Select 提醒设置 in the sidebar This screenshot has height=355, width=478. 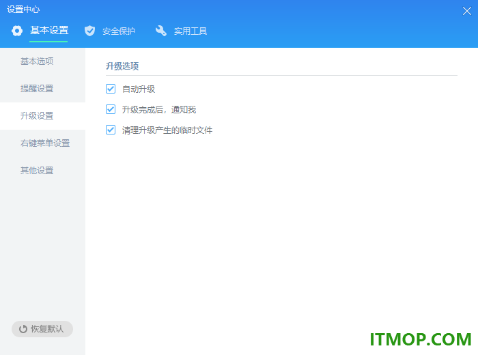click(x=42, y=89)
